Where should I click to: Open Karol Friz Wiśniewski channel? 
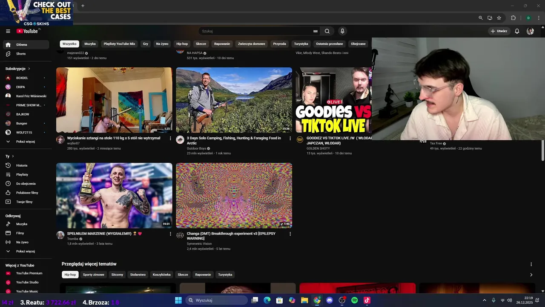pyautogui.click(x=26, y=96)
